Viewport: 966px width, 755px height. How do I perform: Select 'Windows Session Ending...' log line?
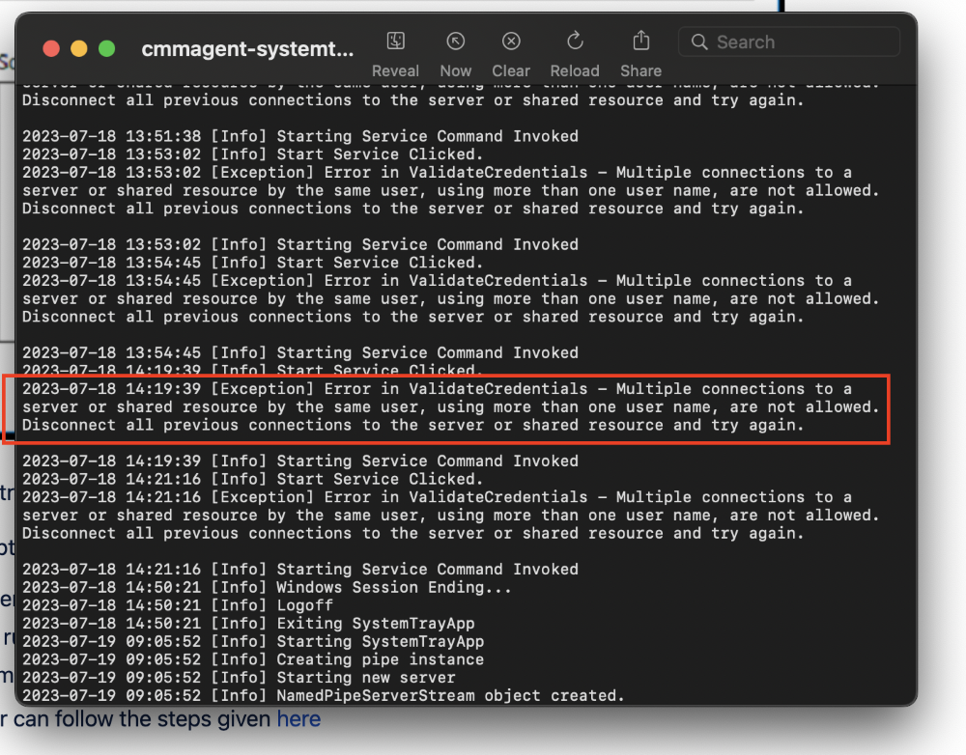(x=267, y=588)
